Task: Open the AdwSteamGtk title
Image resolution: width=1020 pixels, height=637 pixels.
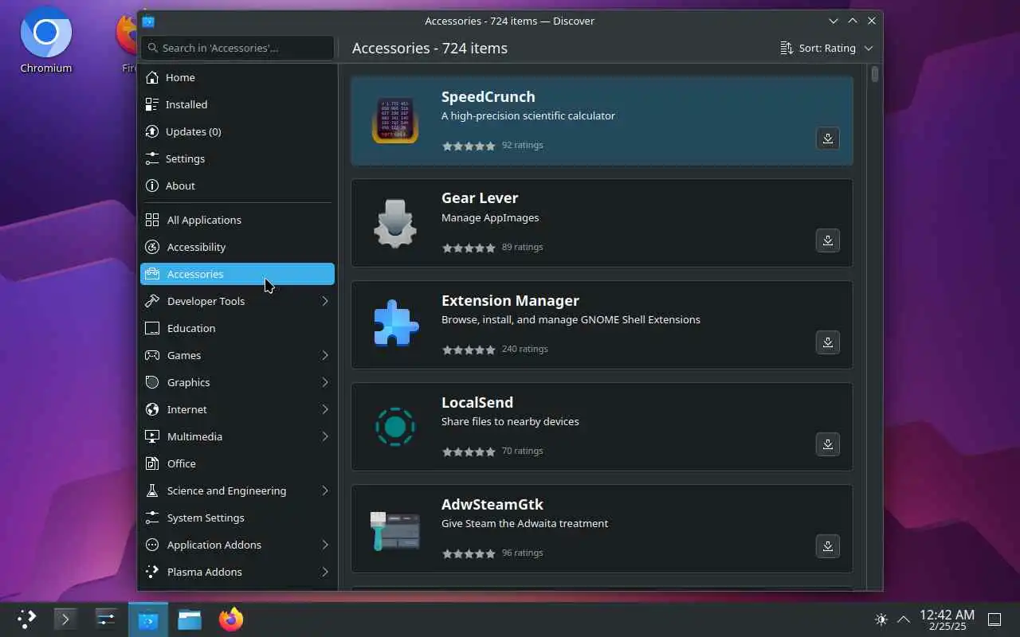Action: click(x=492, y=504)
